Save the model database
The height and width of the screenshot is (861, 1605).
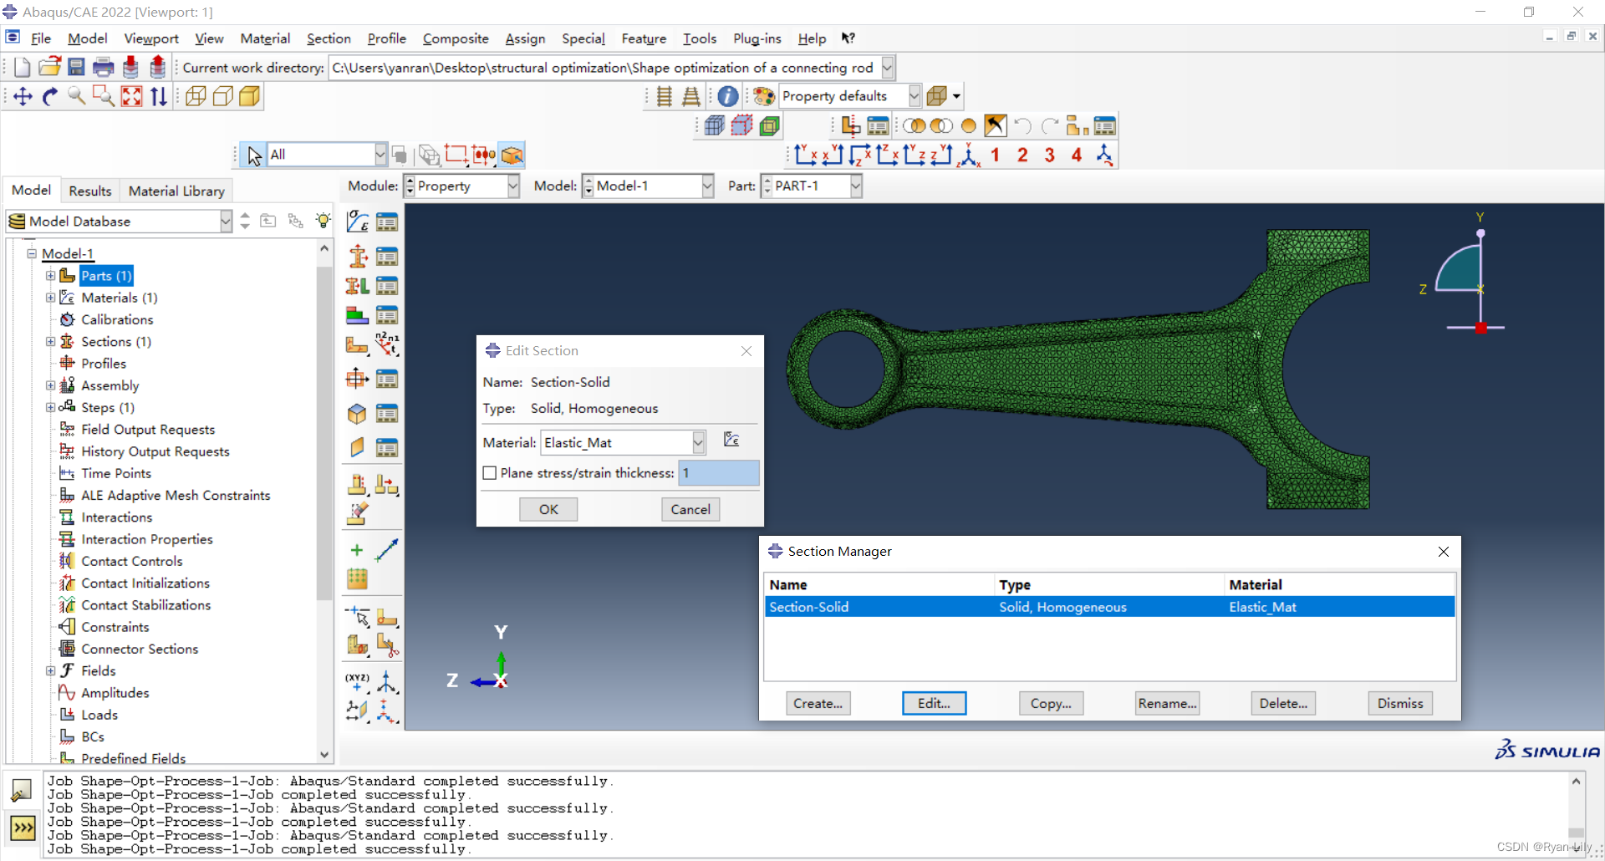76,68
